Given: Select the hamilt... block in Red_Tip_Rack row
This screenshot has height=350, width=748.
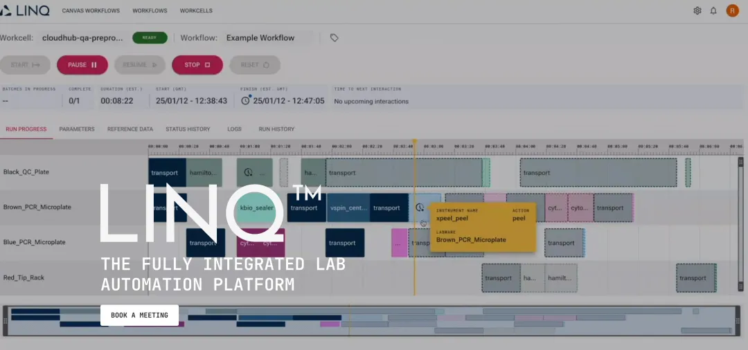Looking at the screenshot, I should (561, 278).
